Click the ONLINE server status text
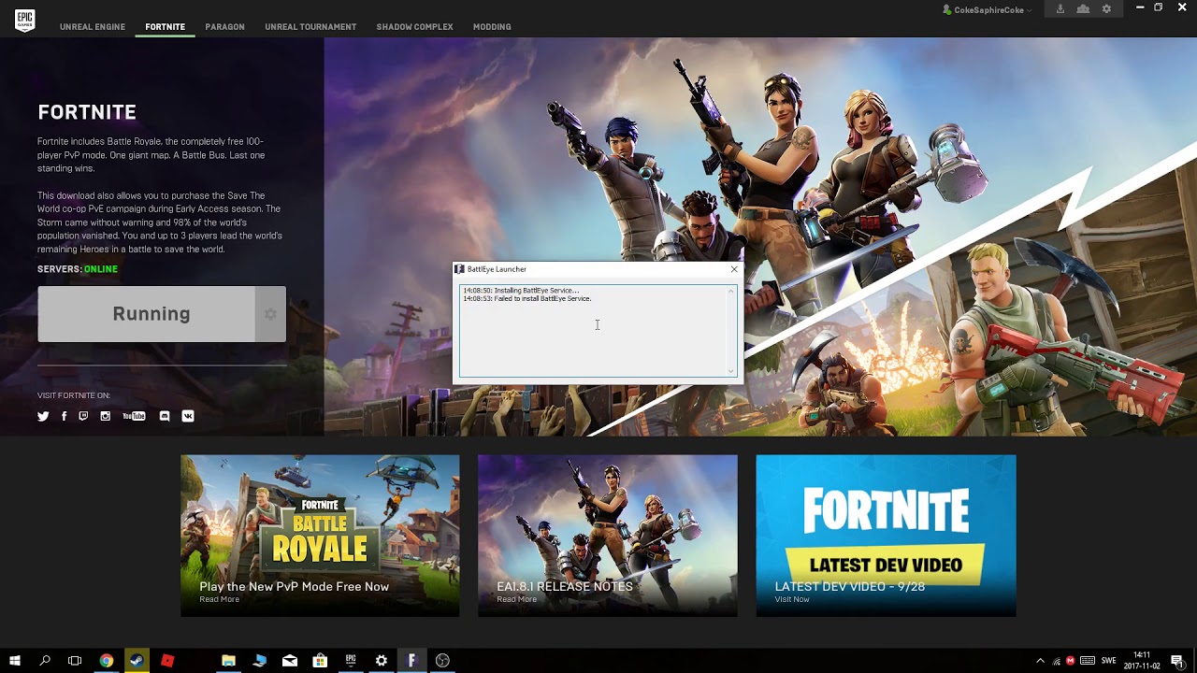 (x=101, y=269)
